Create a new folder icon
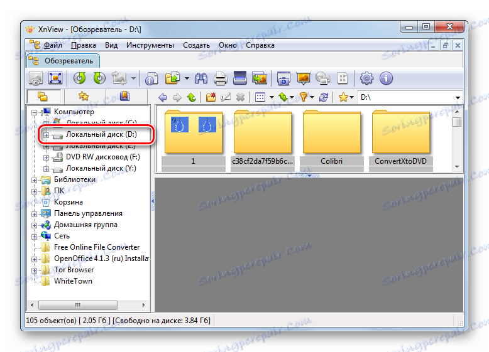489x352 pixels. (x=211, y=97)
